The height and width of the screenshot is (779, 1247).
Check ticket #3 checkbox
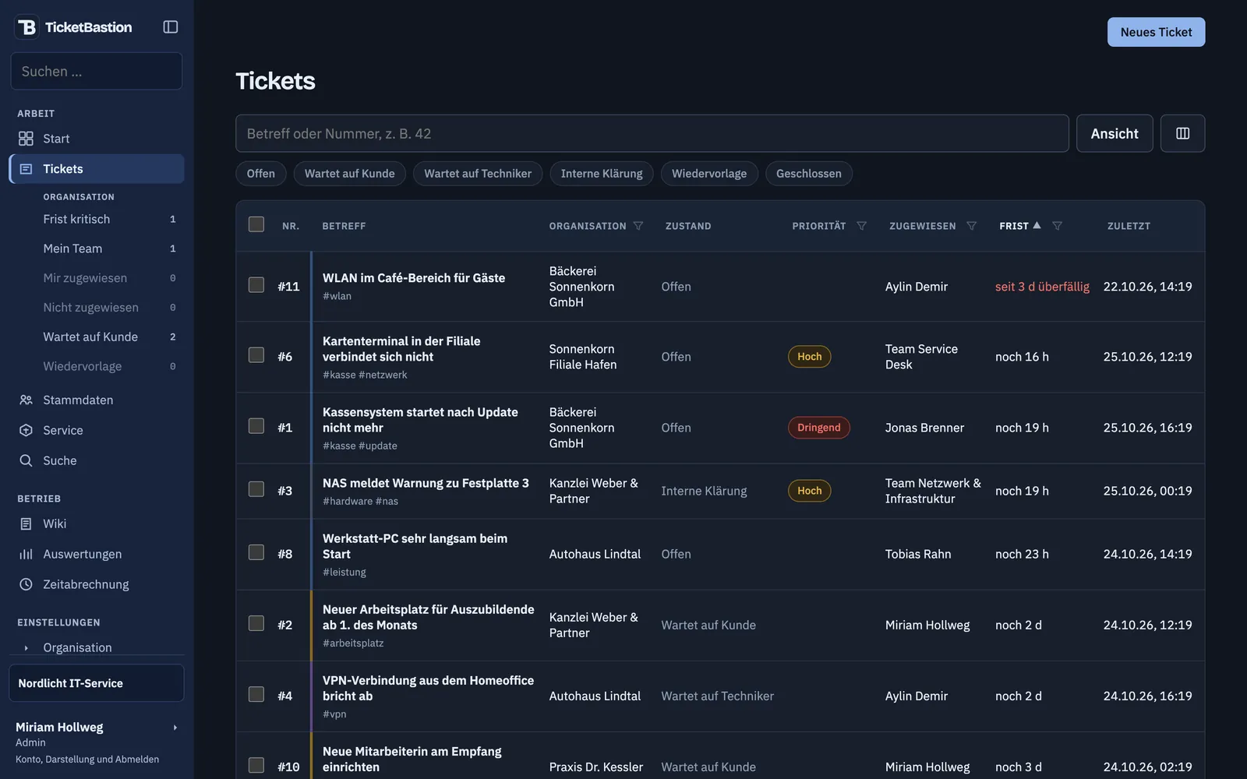pyautogui.click(x=256, y=489)
